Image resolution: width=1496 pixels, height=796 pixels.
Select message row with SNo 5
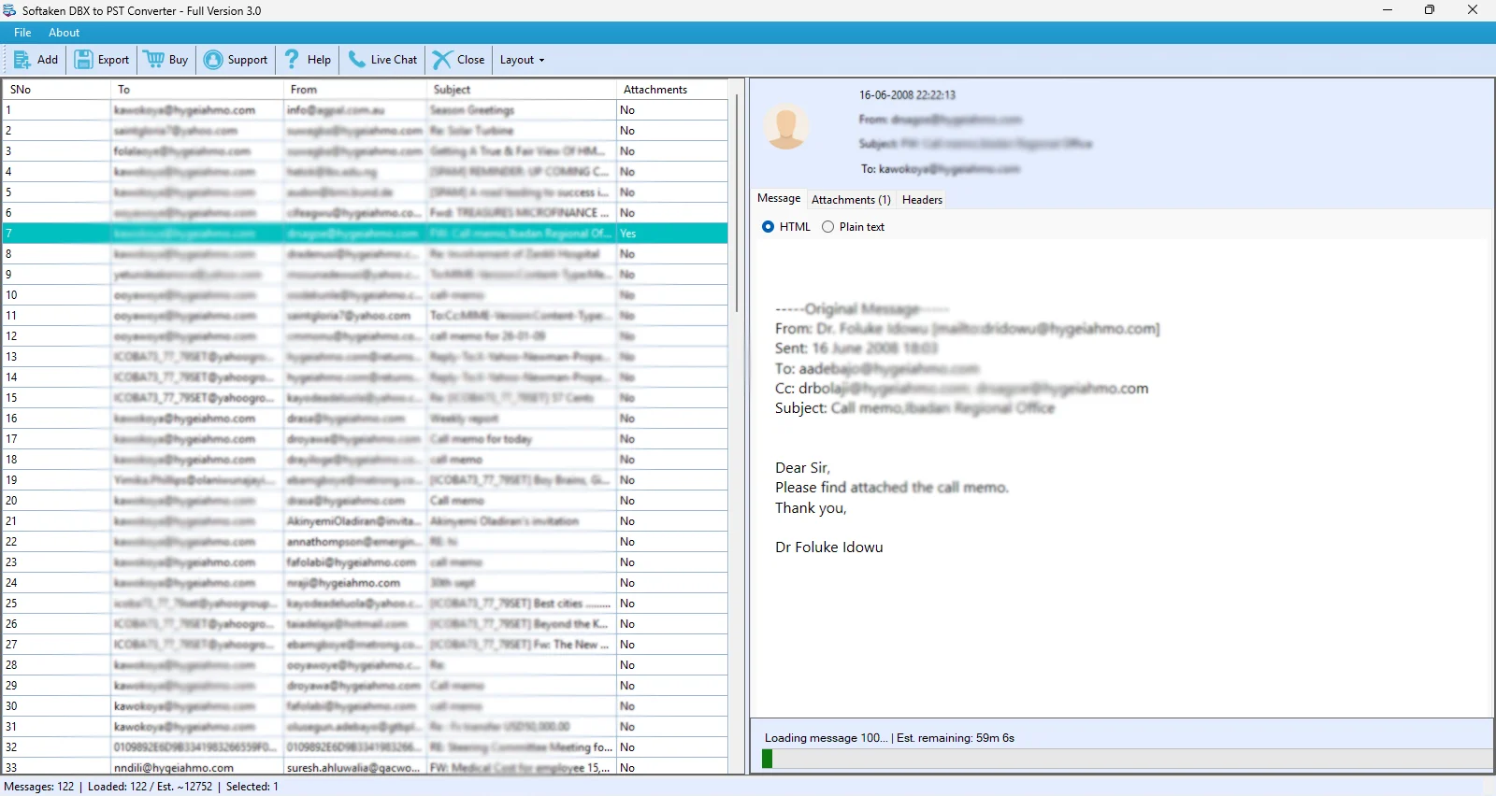click(x=366, y=192)
